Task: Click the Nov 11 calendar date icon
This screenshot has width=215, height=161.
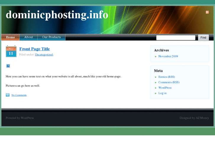Action: pos(11,51)
